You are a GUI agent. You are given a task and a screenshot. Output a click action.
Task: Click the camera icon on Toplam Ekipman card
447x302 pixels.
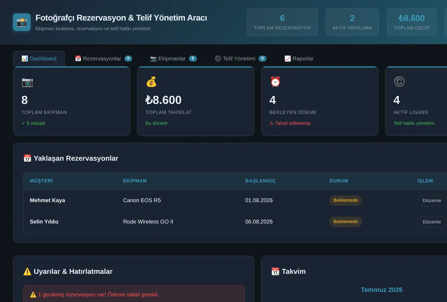(x=27, y=82)
